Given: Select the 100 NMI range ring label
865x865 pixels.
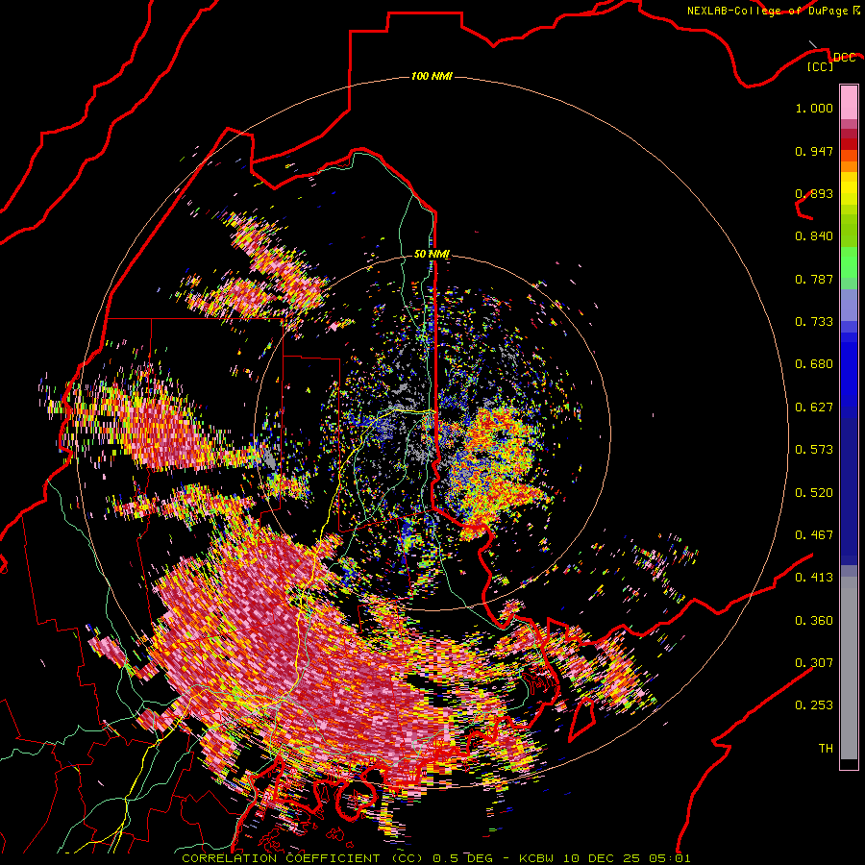Looking at the screenshot, I should pos(432,76).
